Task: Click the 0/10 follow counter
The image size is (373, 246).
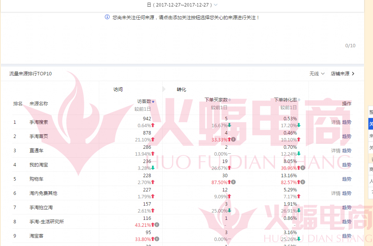Action: pyautogui.click(x=350, y=46)
